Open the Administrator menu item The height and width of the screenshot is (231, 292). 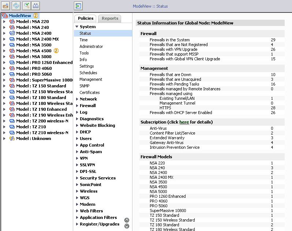(91, 46)
